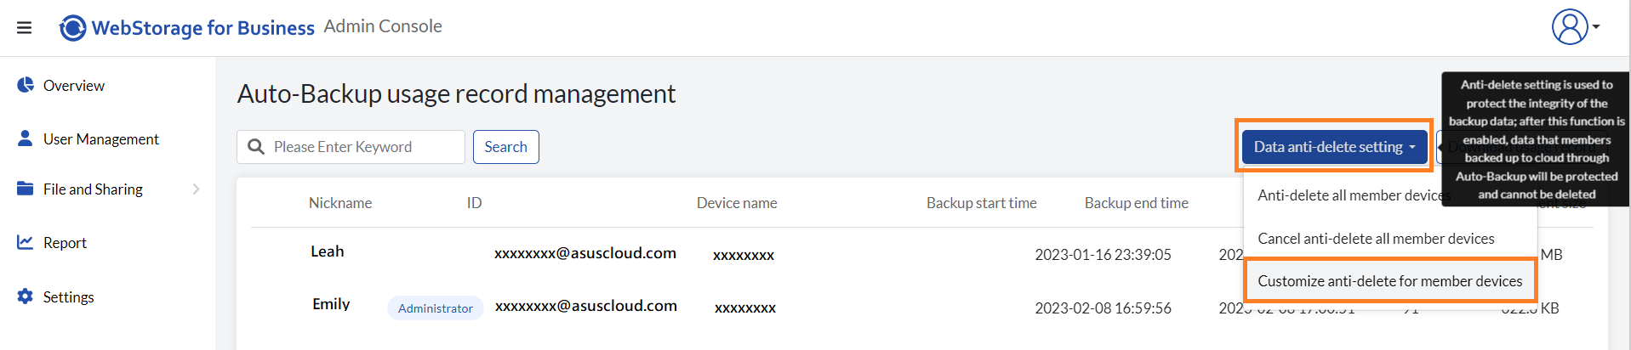Choose Anti-delete all member devices
The height and width of the screenshot is (350, 1631).
1351,195
